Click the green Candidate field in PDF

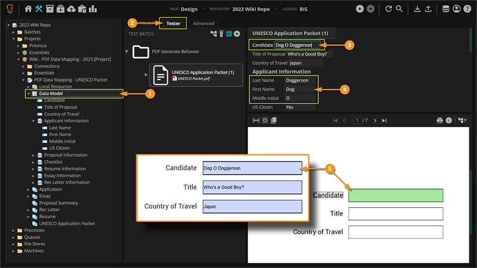click(395, 195)
